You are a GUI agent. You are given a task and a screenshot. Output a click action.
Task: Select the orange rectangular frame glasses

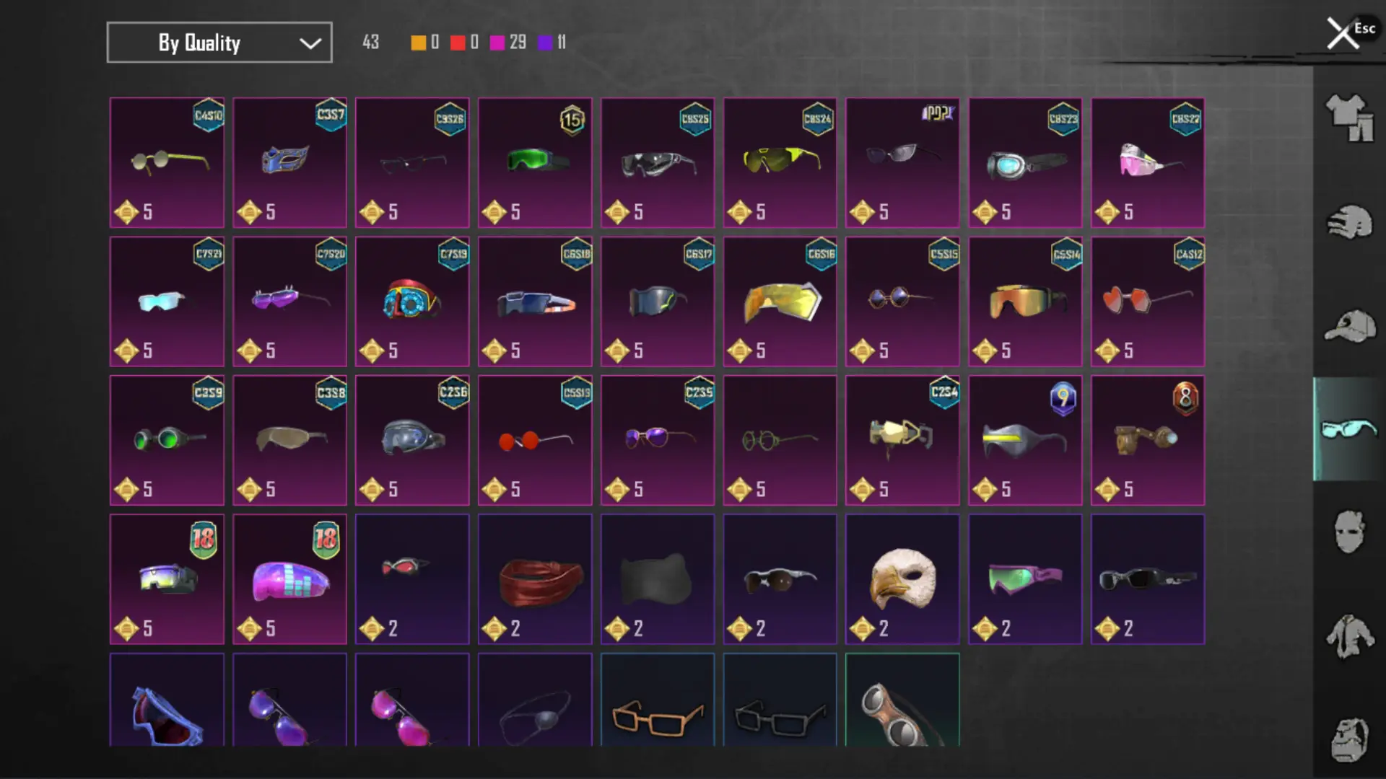pyautogui.click(x=658, y=700)
